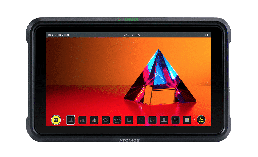Open the small vectorscope tool
The image size is (258, 157).
(106, 120)
